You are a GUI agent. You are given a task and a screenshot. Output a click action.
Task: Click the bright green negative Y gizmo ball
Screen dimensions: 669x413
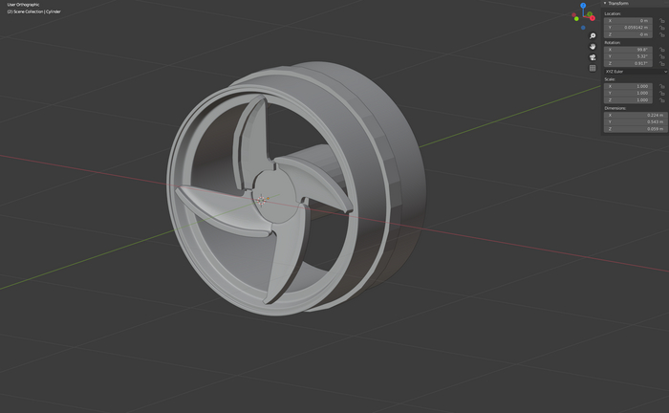tap(576, 19)
